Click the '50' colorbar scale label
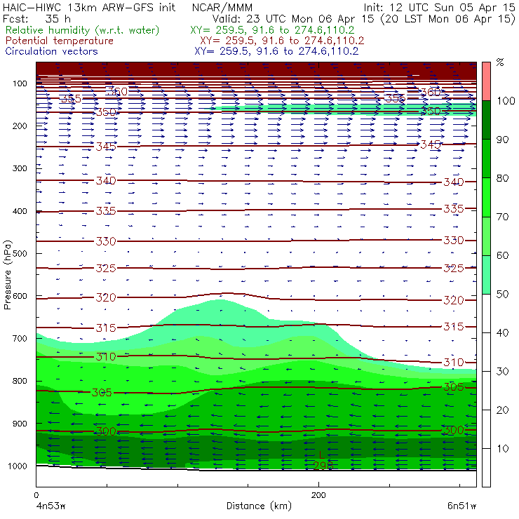Image resolution: width=519 pixels, height=519 pixels. 502,294
